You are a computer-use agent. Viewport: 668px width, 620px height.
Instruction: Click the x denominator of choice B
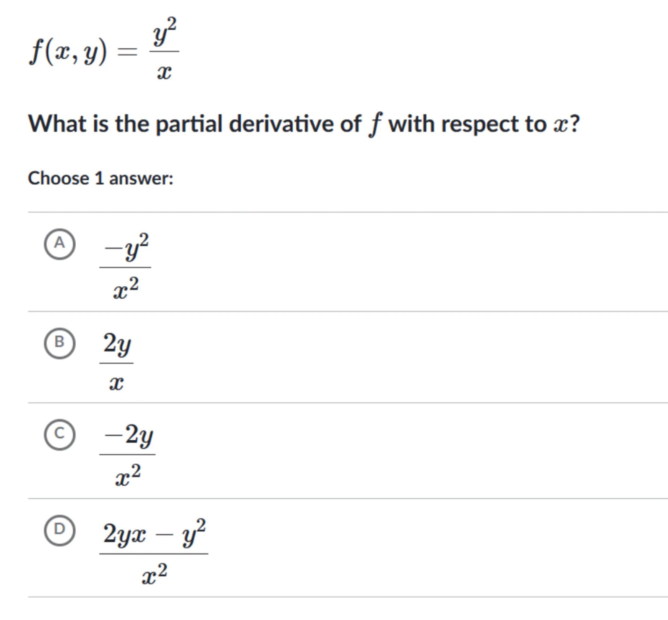click(116, 383)
